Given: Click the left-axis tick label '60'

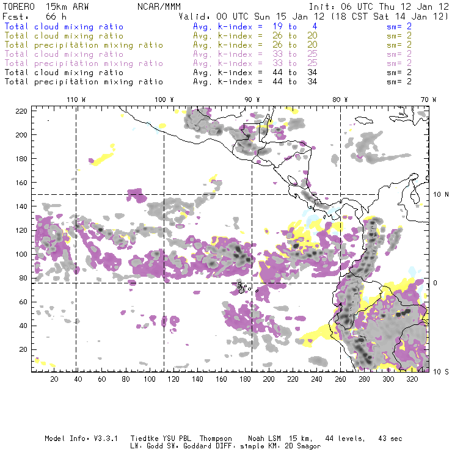Looking at the screenshot, I should coord(23,302).
